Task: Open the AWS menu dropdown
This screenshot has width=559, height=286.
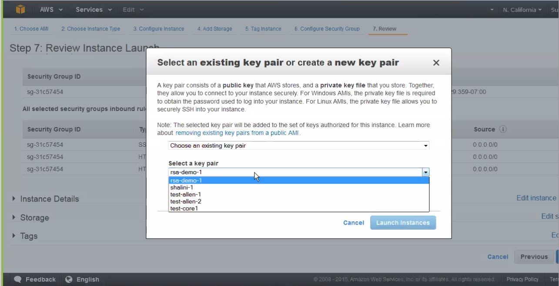Action: (51, 10)
